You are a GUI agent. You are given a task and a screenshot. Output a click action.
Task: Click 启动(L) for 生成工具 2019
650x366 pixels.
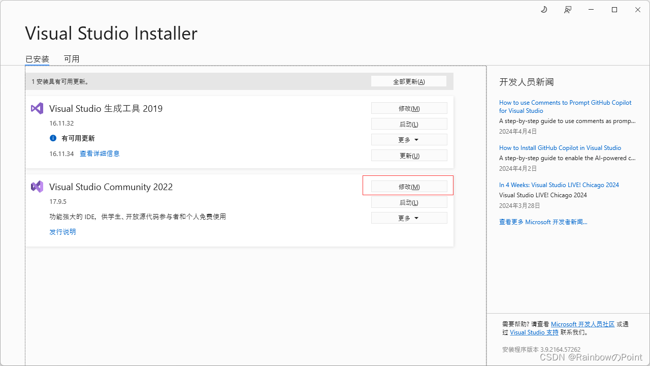(409, 124)
